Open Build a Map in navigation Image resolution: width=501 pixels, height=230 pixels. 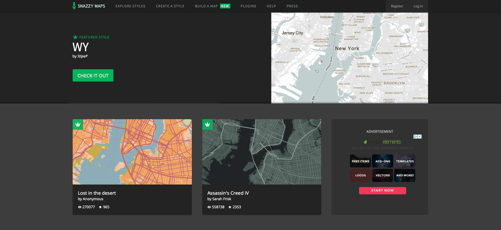click(206, 6)
